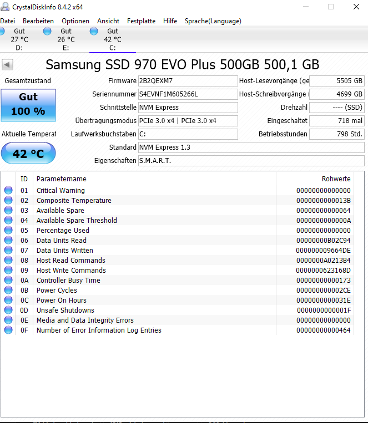Click raw value 00000000000464

[x=323, y=330]
